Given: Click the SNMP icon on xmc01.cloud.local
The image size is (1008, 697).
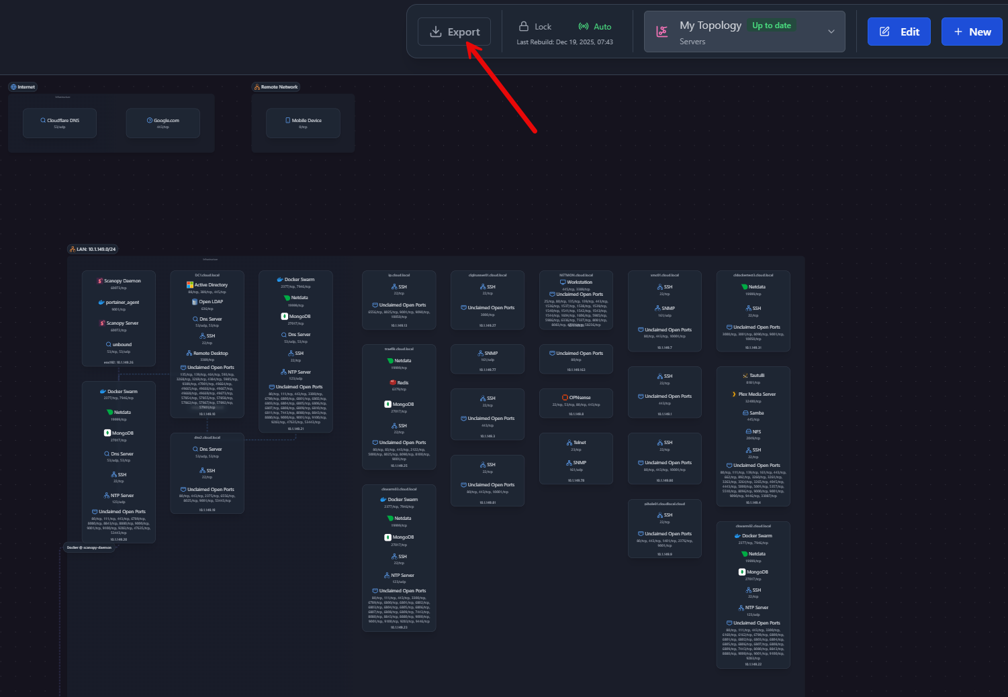Looking at the screenshot, I should pyautogui.click(x=657, y=309).
